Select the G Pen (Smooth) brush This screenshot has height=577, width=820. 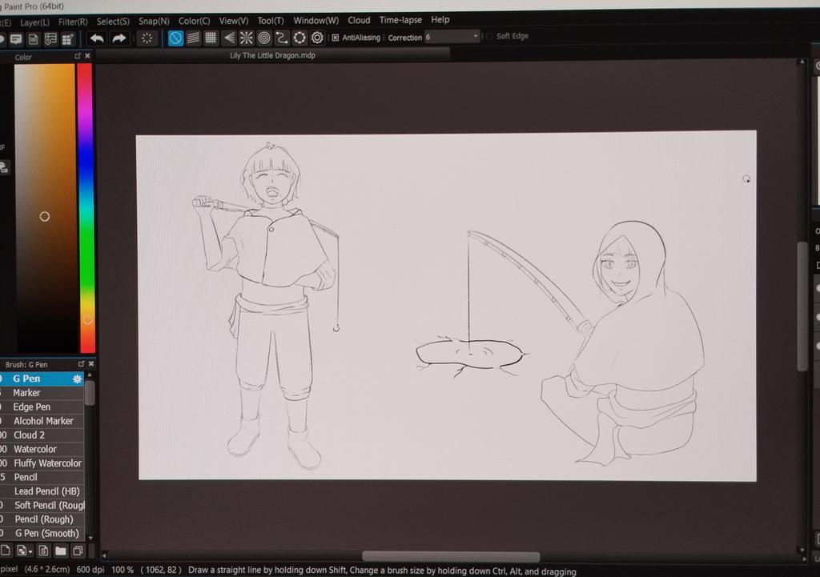point(42,534)
